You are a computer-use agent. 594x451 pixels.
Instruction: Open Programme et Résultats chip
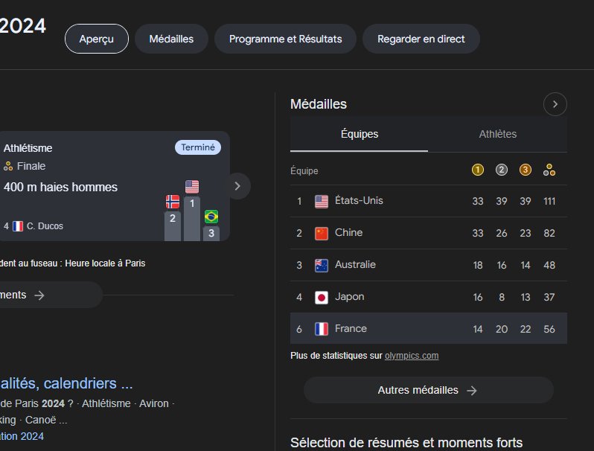(x=285, y=39)
